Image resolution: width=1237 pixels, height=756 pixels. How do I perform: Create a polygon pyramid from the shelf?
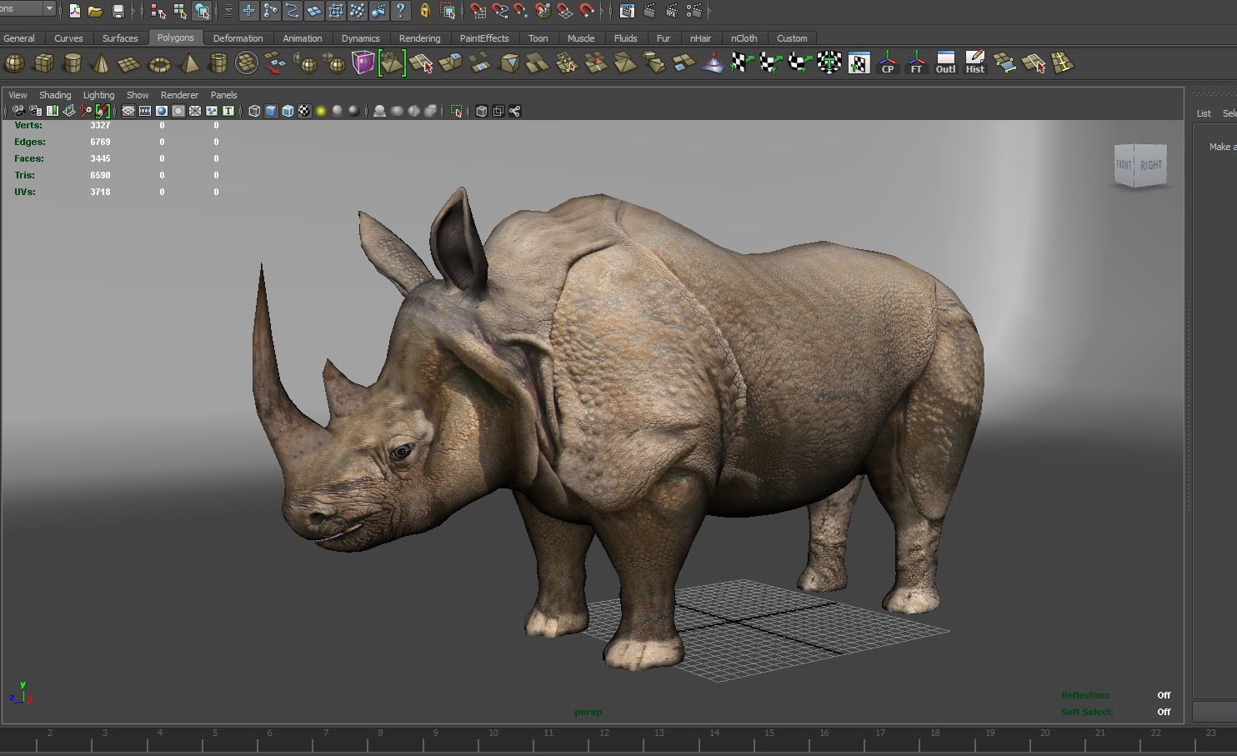(x=189, y=63)
